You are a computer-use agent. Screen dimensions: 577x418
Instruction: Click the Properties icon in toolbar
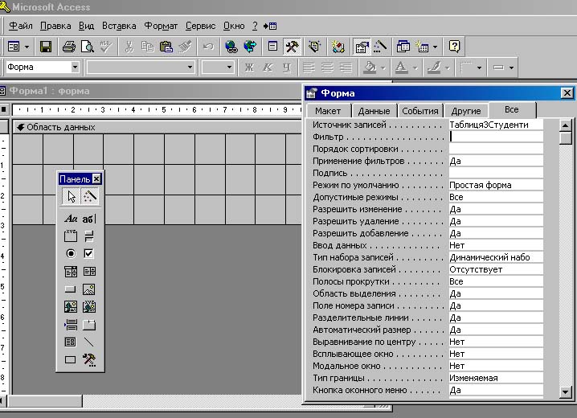(362, 47)
